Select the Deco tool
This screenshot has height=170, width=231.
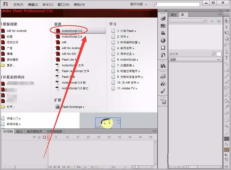coord(227,88)
